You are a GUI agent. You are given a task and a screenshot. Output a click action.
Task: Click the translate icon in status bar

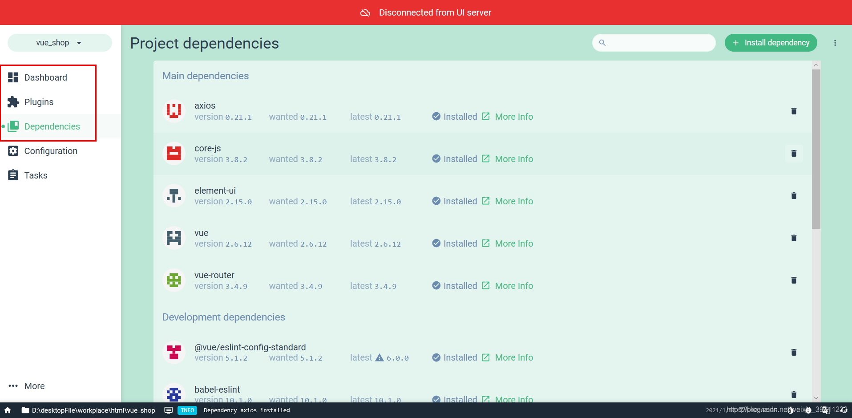[x=826, y=410]
